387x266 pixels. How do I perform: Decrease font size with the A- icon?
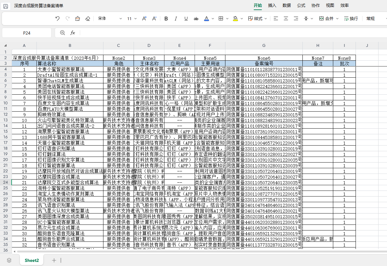click(x=154, y=19)
